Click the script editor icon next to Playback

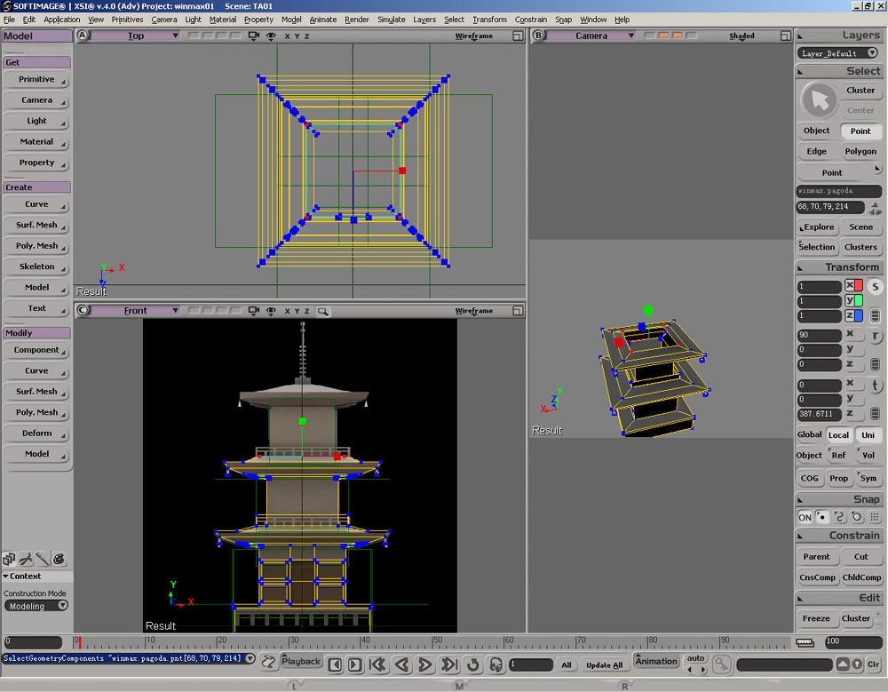pos(268,662)
